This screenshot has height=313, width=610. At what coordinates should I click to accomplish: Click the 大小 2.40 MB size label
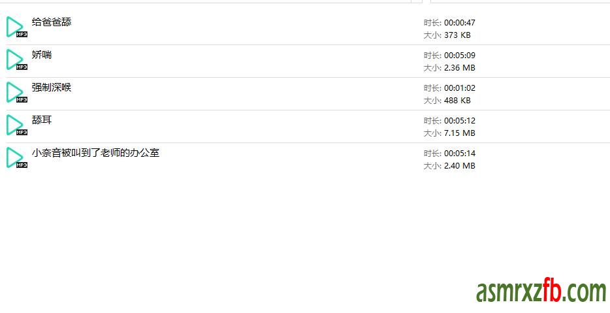(x=449, y=166)
